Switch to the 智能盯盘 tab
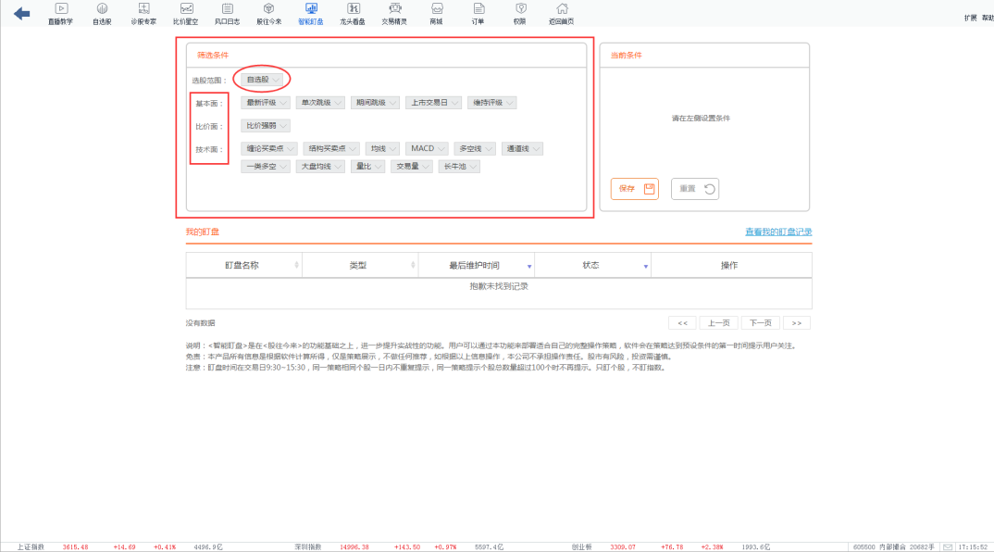Image resolution: width=994 pixels, height=552 pixels. (311, 13)
